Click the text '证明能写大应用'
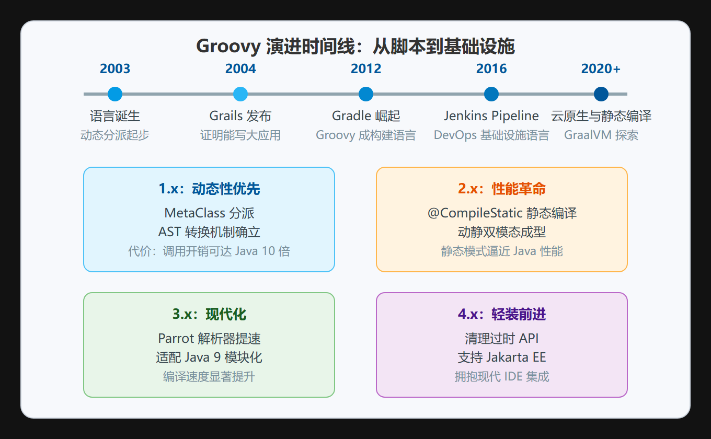 click(240, 135)
